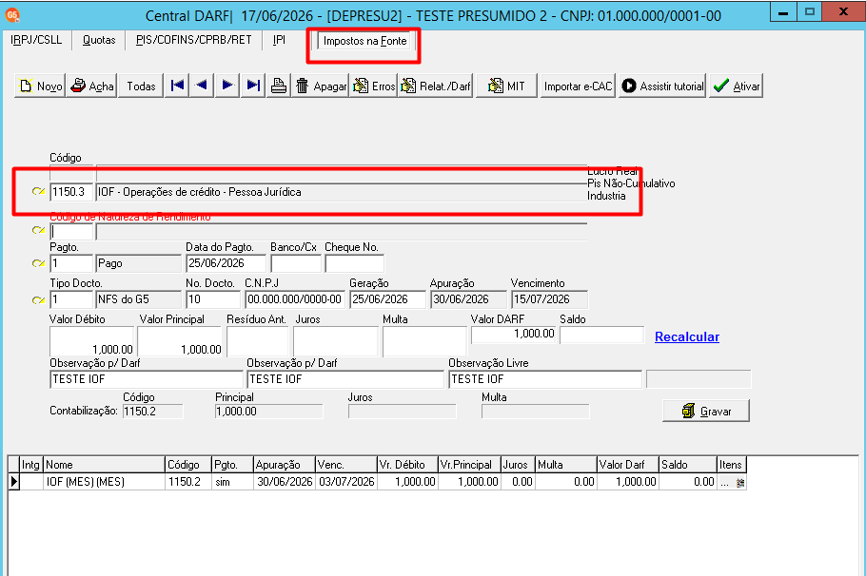The height and width of the screenshot is (576, 866).
Task: Jump to the first record arrow
Action: (177, 86)
